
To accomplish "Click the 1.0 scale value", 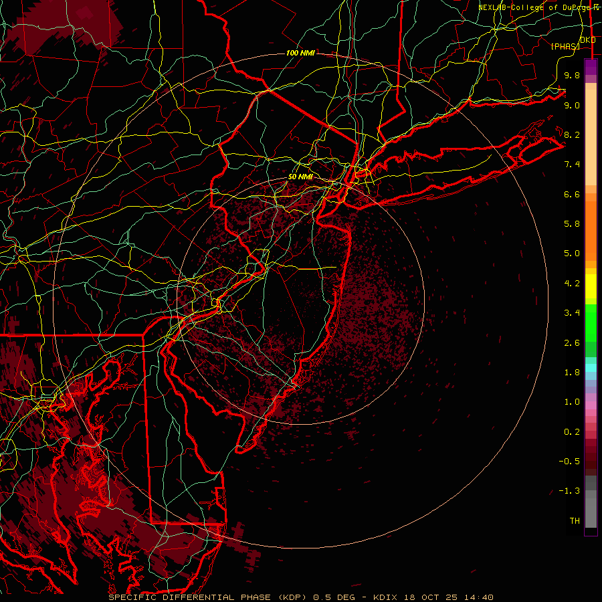I will pos(572,402).
